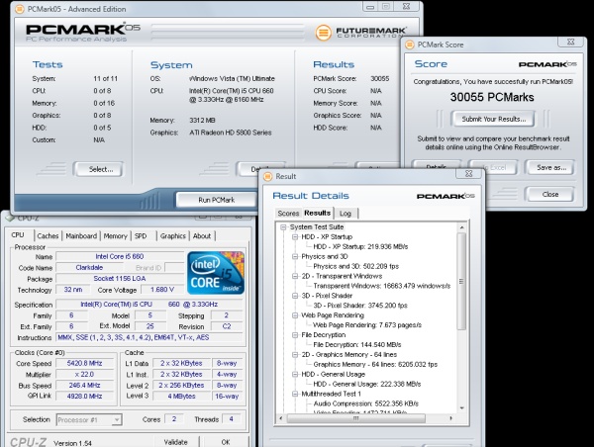
Task: Click the PCMark05 title bar orange icon
Action: click(20, 9)
